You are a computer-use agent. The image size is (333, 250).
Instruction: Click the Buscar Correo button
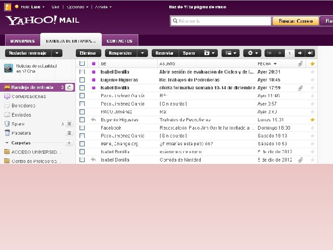click(296, 21)
